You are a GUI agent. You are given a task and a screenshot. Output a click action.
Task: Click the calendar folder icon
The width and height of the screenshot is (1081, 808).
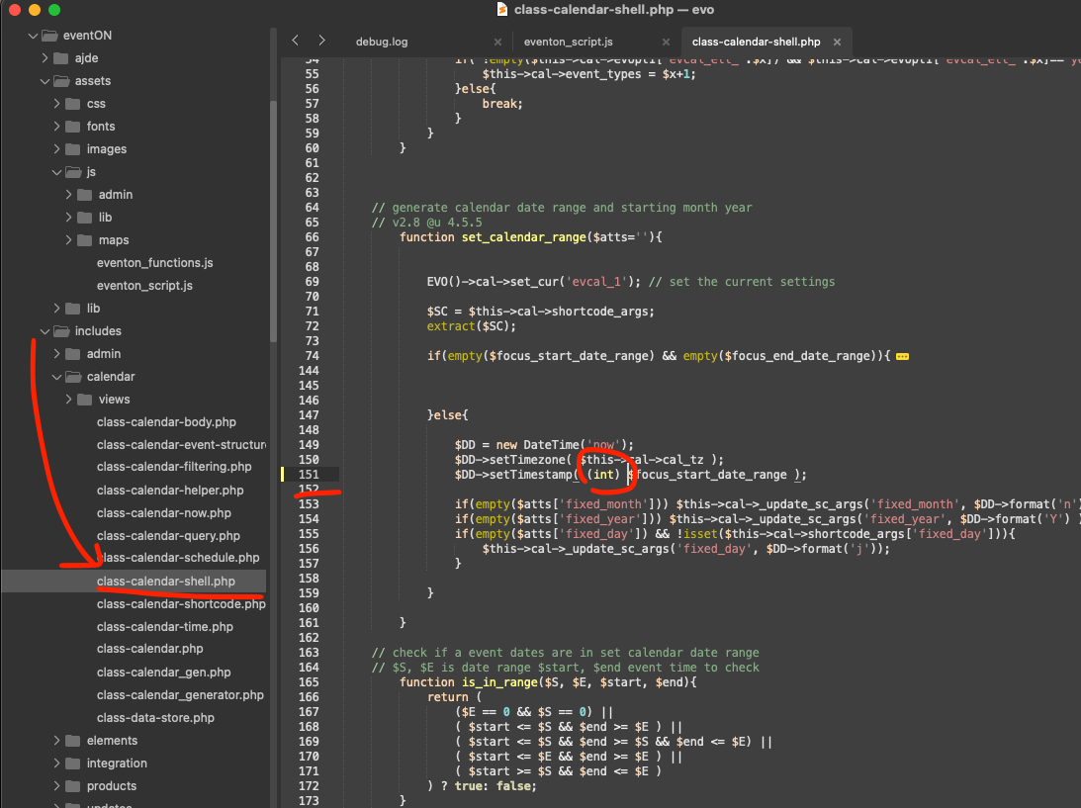point(73,377)
